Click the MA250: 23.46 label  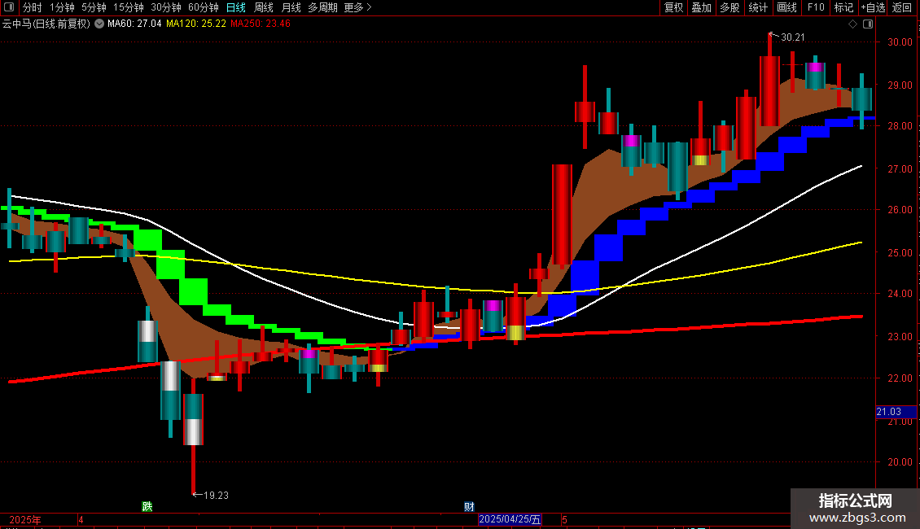pyautogui.click(x=260, y=24)
